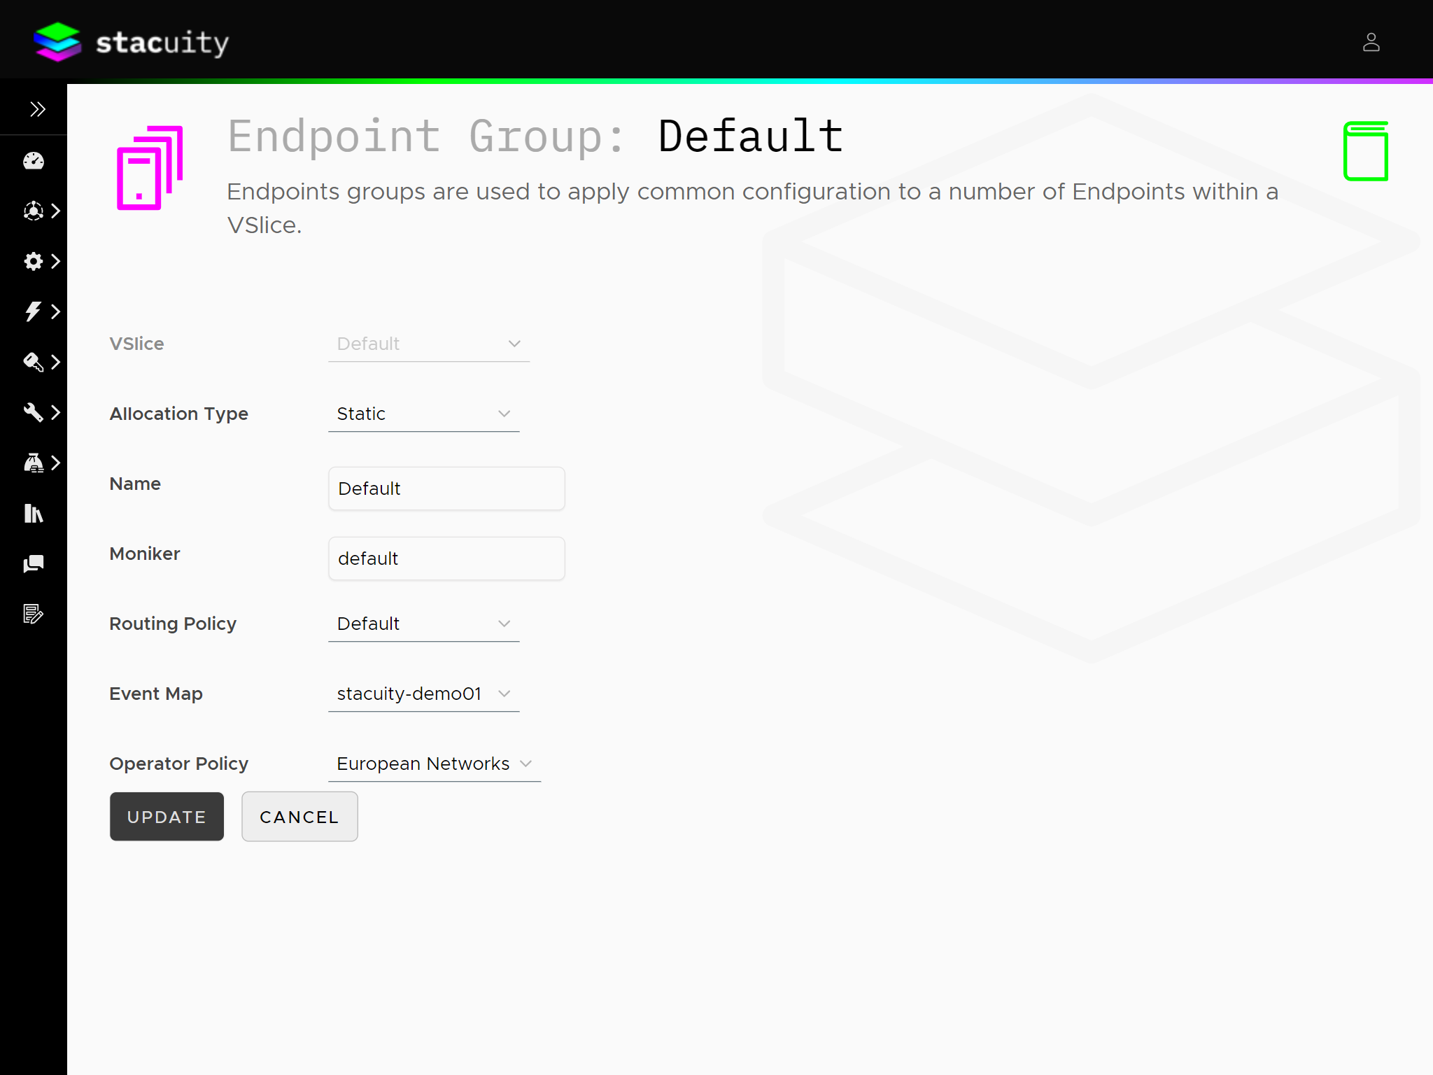This screenshot has height=1075, width=1433.
Task: Click the wrench tools sidebar icon
Action: click(34, 412)
